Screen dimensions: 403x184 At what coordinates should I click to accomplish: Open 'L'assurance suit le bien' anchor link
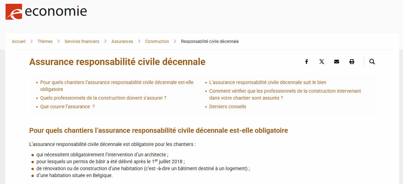[268, 82]
